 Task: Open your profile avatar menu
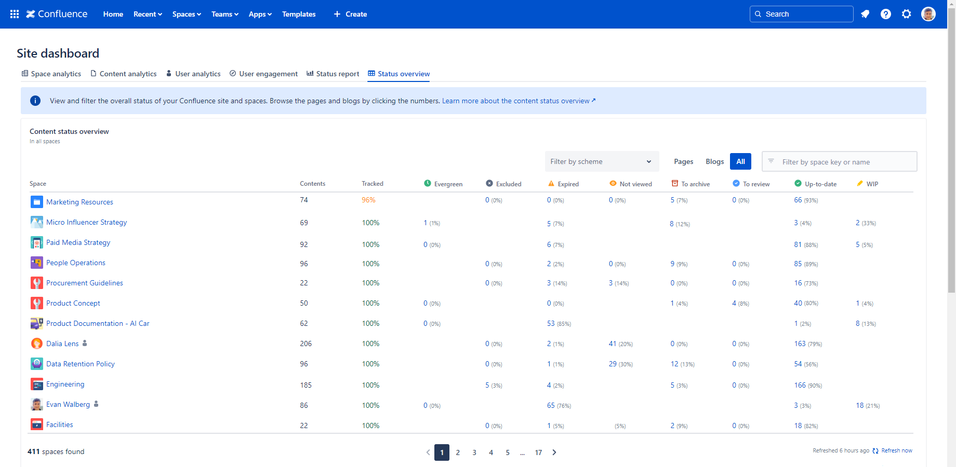pyautogui.click(x=928, y=14)
